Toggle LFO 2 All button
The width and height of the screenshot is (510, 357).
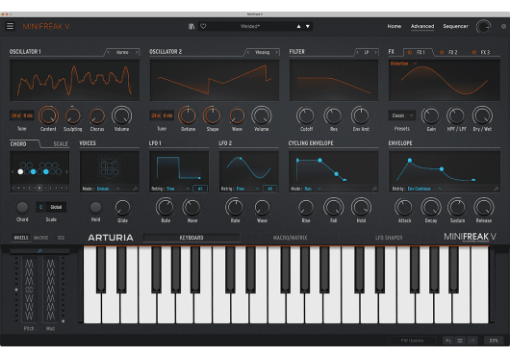(269, 189)
